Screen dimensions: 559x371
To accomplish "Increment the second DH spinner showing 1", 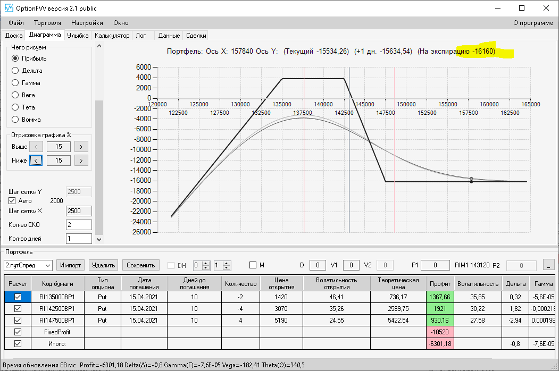I will [227, 264].
